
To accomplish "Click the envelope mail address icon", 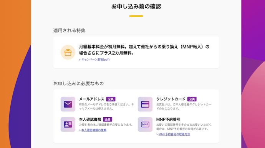I will click(68, 104).
